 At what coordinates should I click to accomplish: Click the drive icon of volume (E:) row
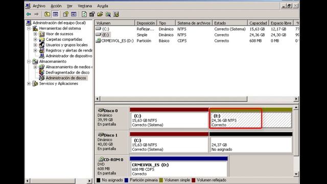[x=98, y=35]
